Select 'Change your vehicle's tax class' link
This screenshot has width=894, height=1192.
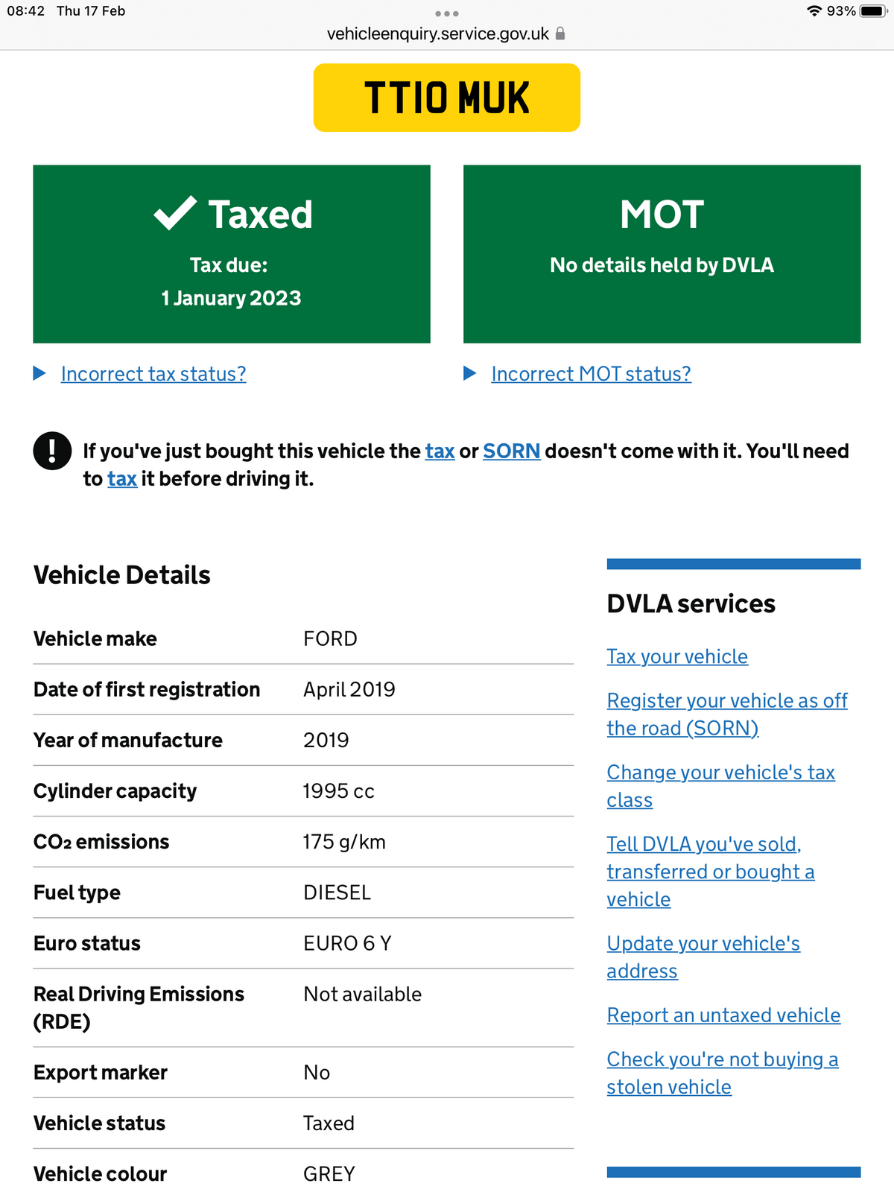(720, 786)
